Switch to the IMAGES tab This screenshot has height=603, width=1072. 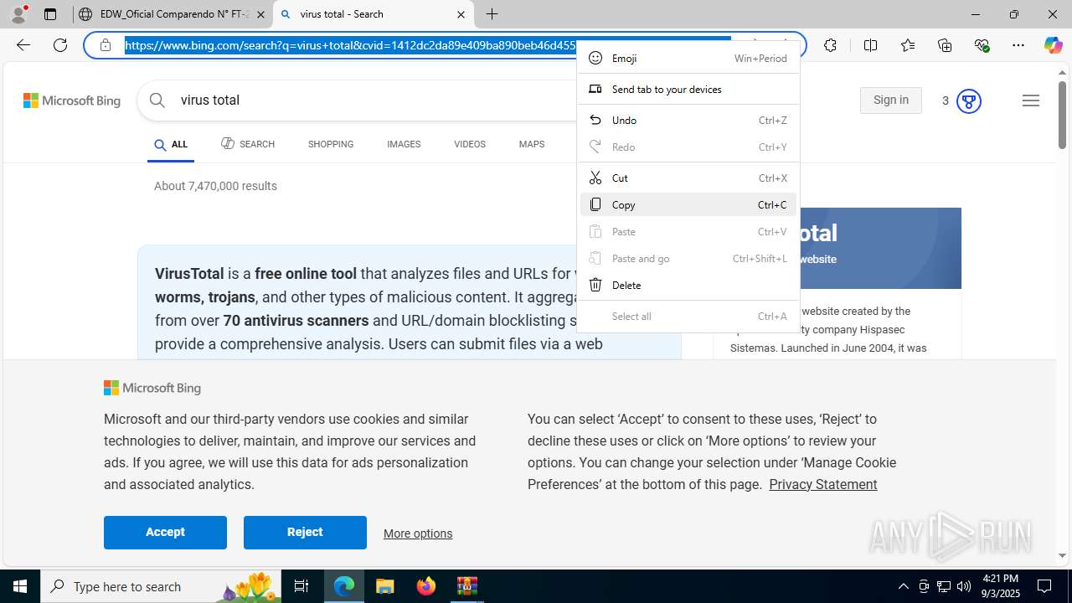(404, 144)
